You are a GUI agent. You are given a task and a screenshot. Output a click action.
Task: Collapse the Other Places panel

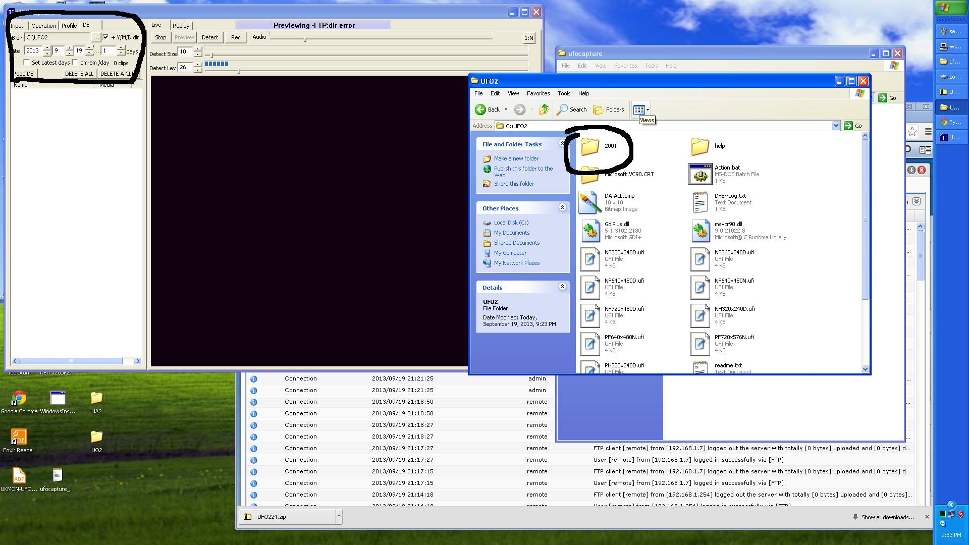coord(562,207)
